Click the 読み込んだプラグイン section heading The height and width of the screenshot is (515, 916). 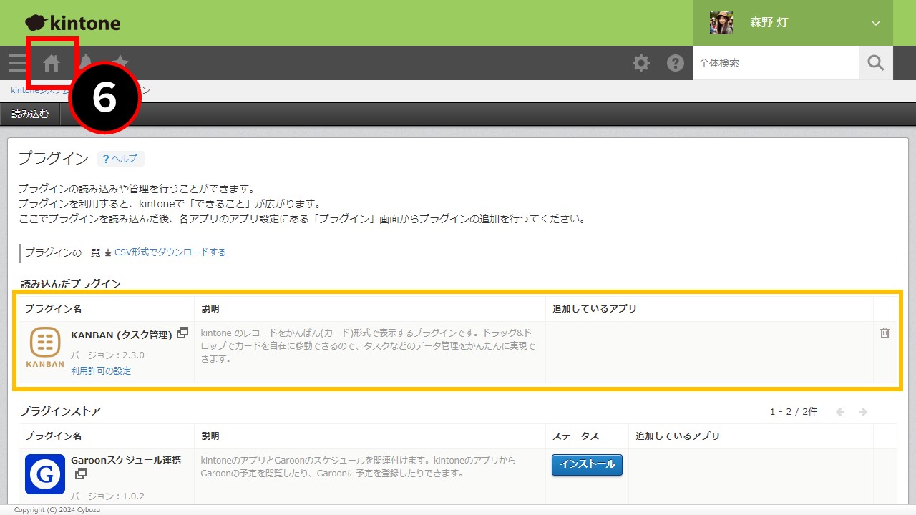pos(71,284)
